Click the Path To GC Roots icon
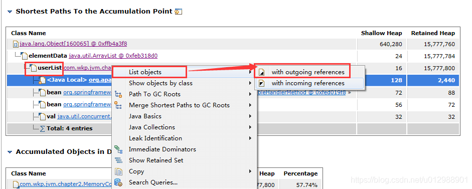This screenshot has width=472, height=189. click(118, 94)
